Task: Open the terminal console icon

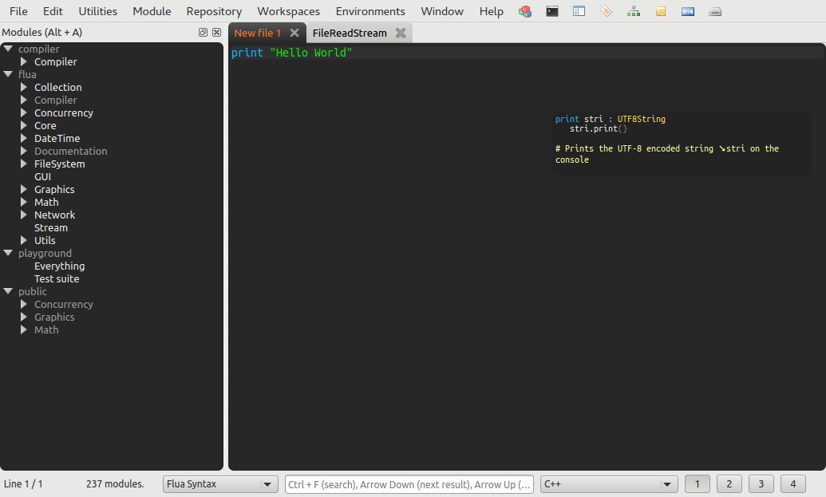Action: (552, 11)
